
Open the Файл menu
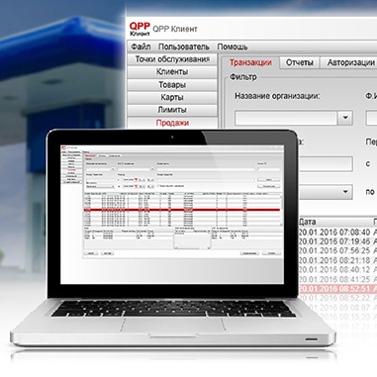click(141, 47)
